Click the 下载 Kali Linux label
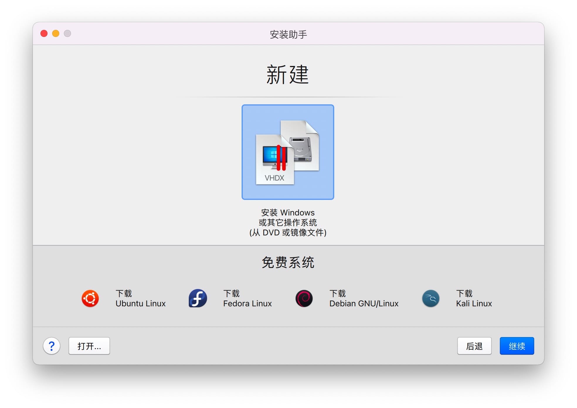This screenshot has height=408, width=577. click(x=474, y=298)
